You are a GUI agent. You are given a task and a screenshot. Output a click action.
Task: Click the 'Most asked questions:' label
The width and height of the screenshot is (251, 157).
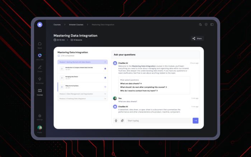coord(129,80)
